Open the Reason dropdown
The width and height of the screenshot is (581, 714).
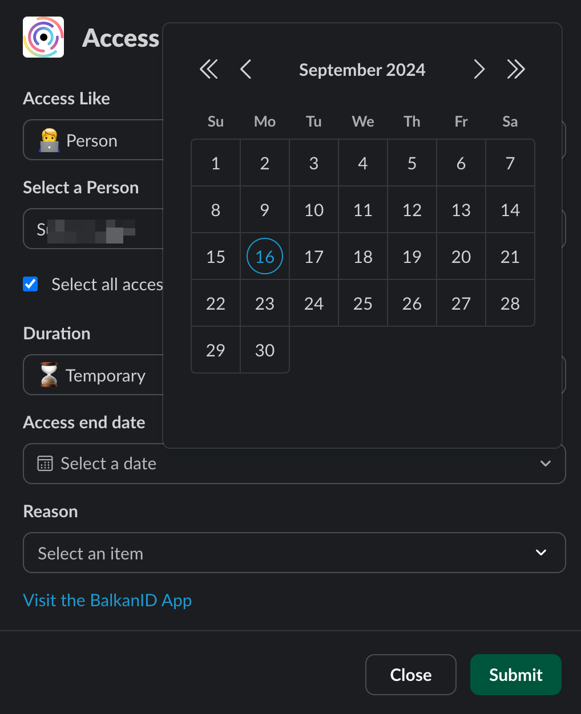click(x=294, y=553)
